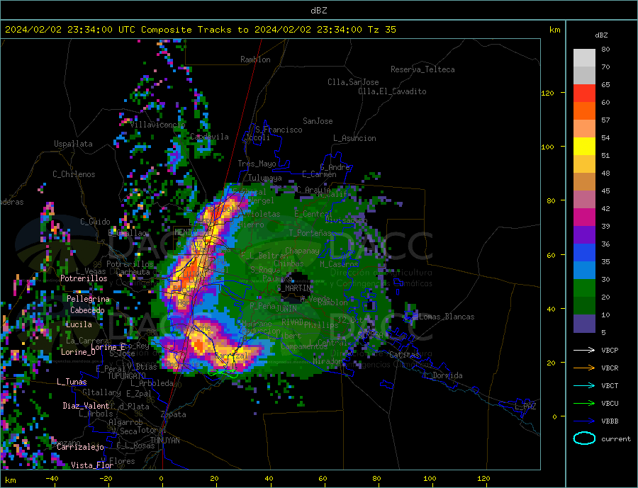Screen dimensions: 638x488
Task: Pick the bright green swatch between 30 and 20
Action: [584, 288]
